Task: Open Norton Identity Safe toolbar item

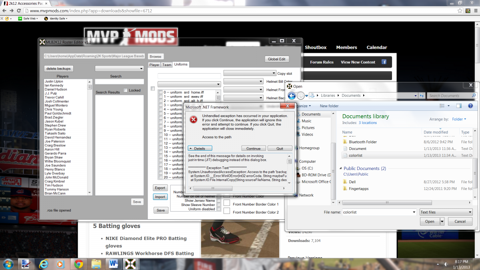Action: tap(55, 18)
